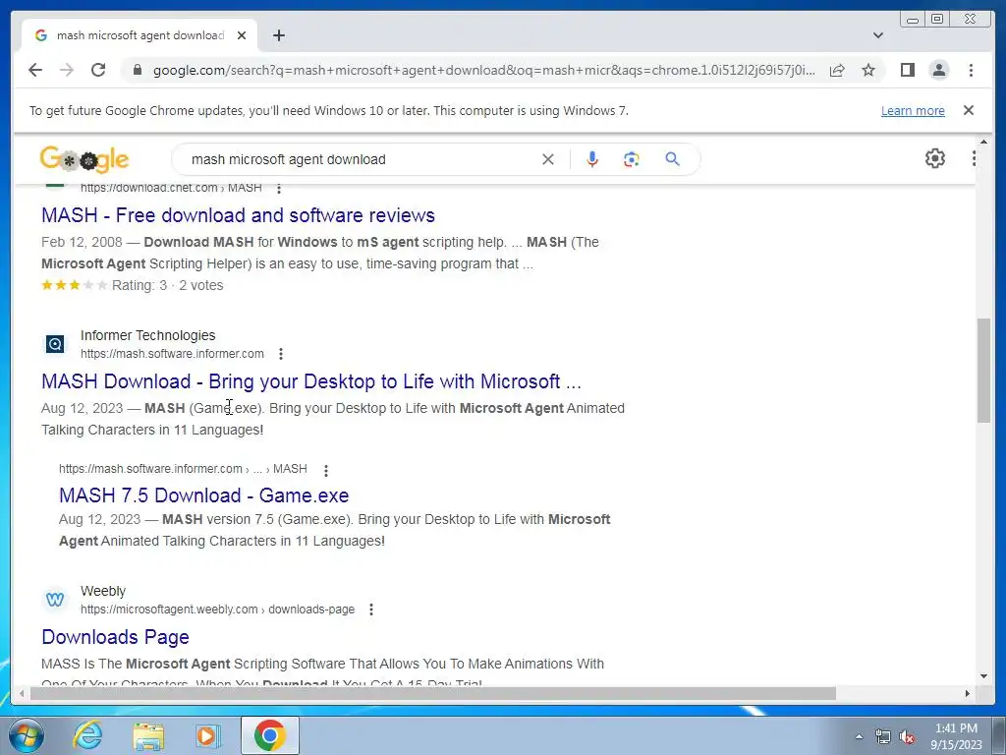Open the Windows Start menu

coord(26,735)
